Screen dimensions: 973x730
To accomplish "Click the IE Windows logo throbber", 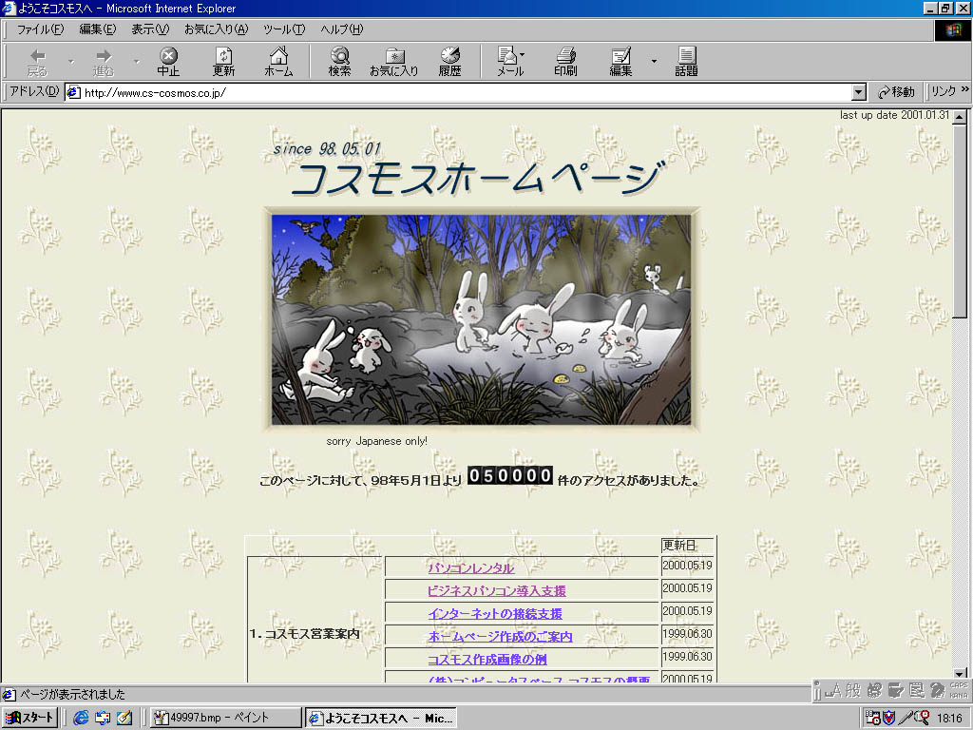I will [x=952, y=29].
